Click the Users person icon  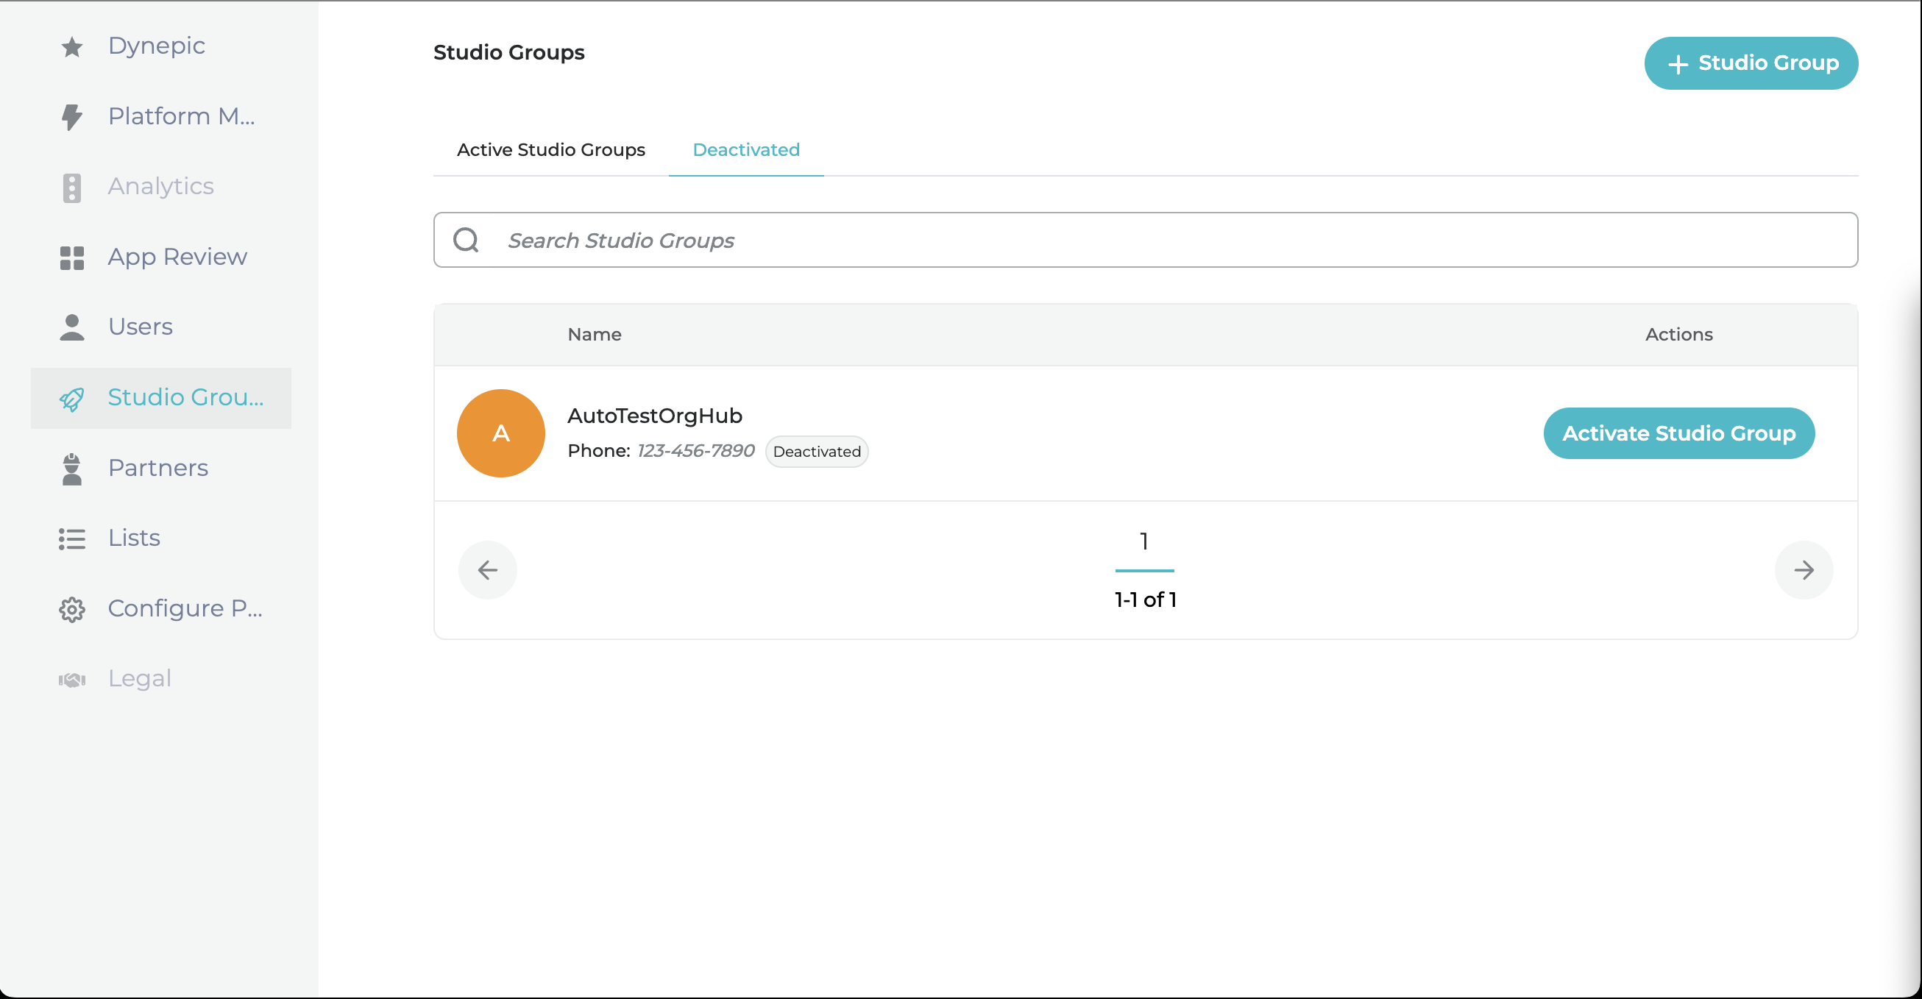pos(71,327)
